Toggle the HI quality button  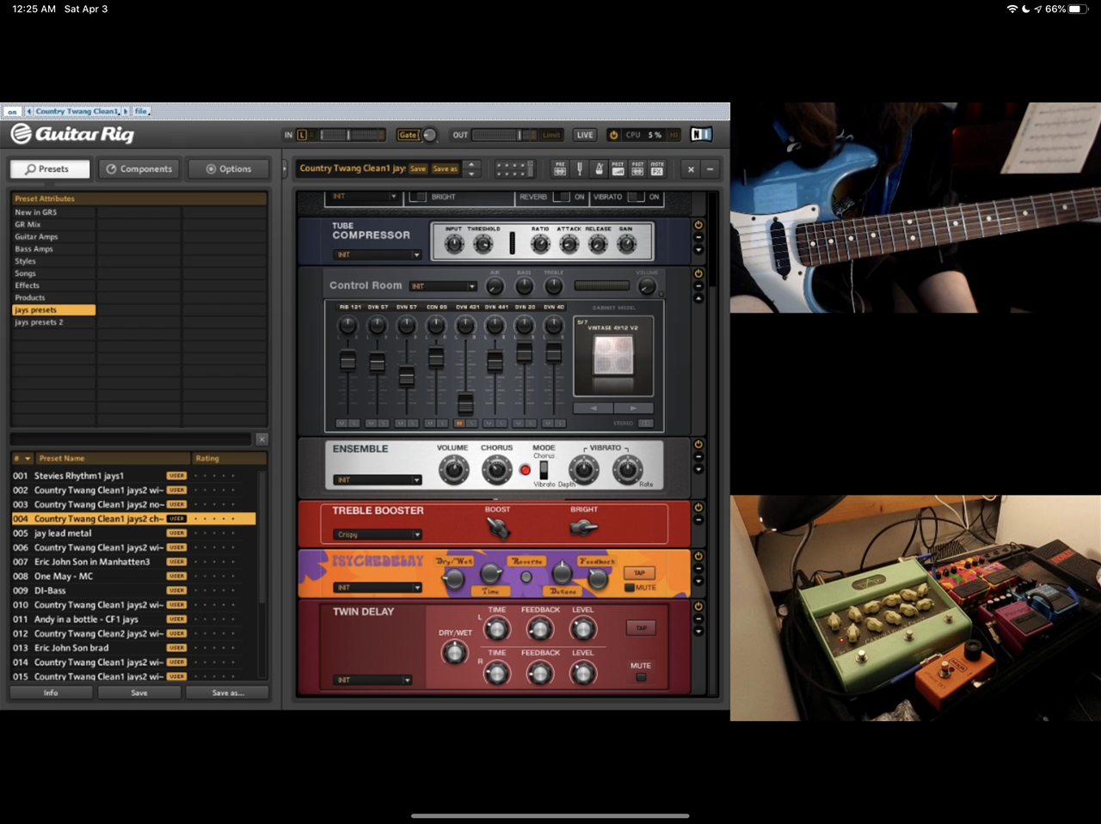coord(674,135)
